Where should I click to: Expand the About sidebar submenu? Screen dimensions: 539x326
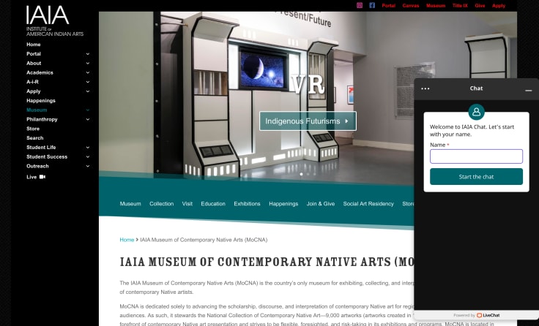tap(88, 63)
